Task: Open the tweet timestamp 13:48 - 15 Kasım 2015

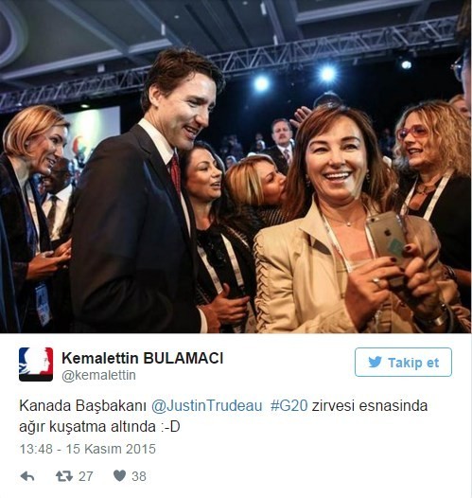Action: (x=88, y=449)
